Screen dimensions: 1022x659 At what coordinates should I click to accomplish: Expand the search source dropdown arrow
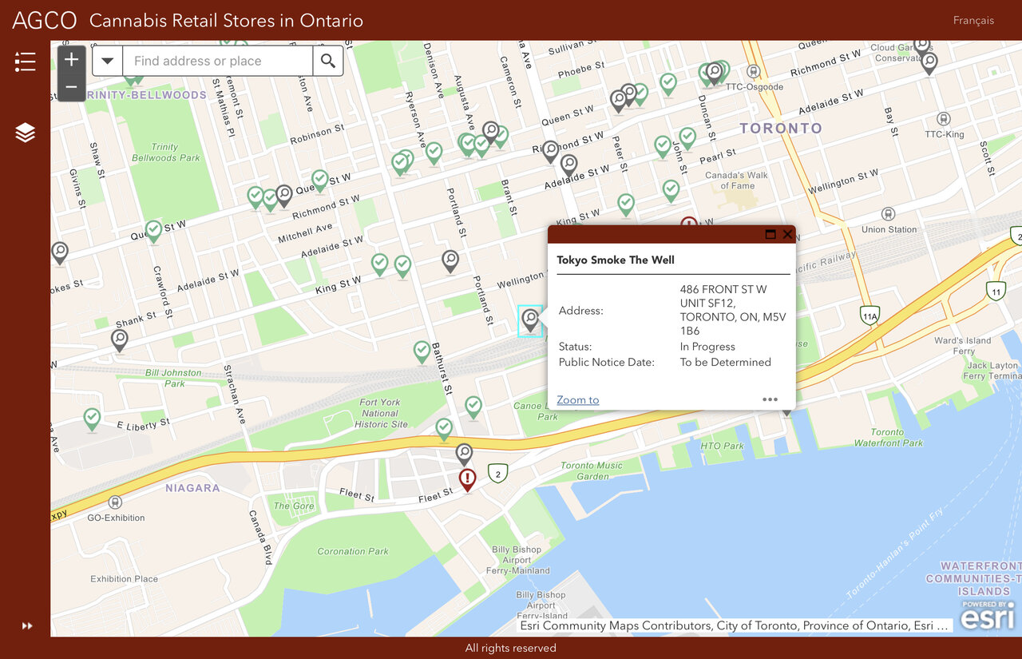(108, 61)
